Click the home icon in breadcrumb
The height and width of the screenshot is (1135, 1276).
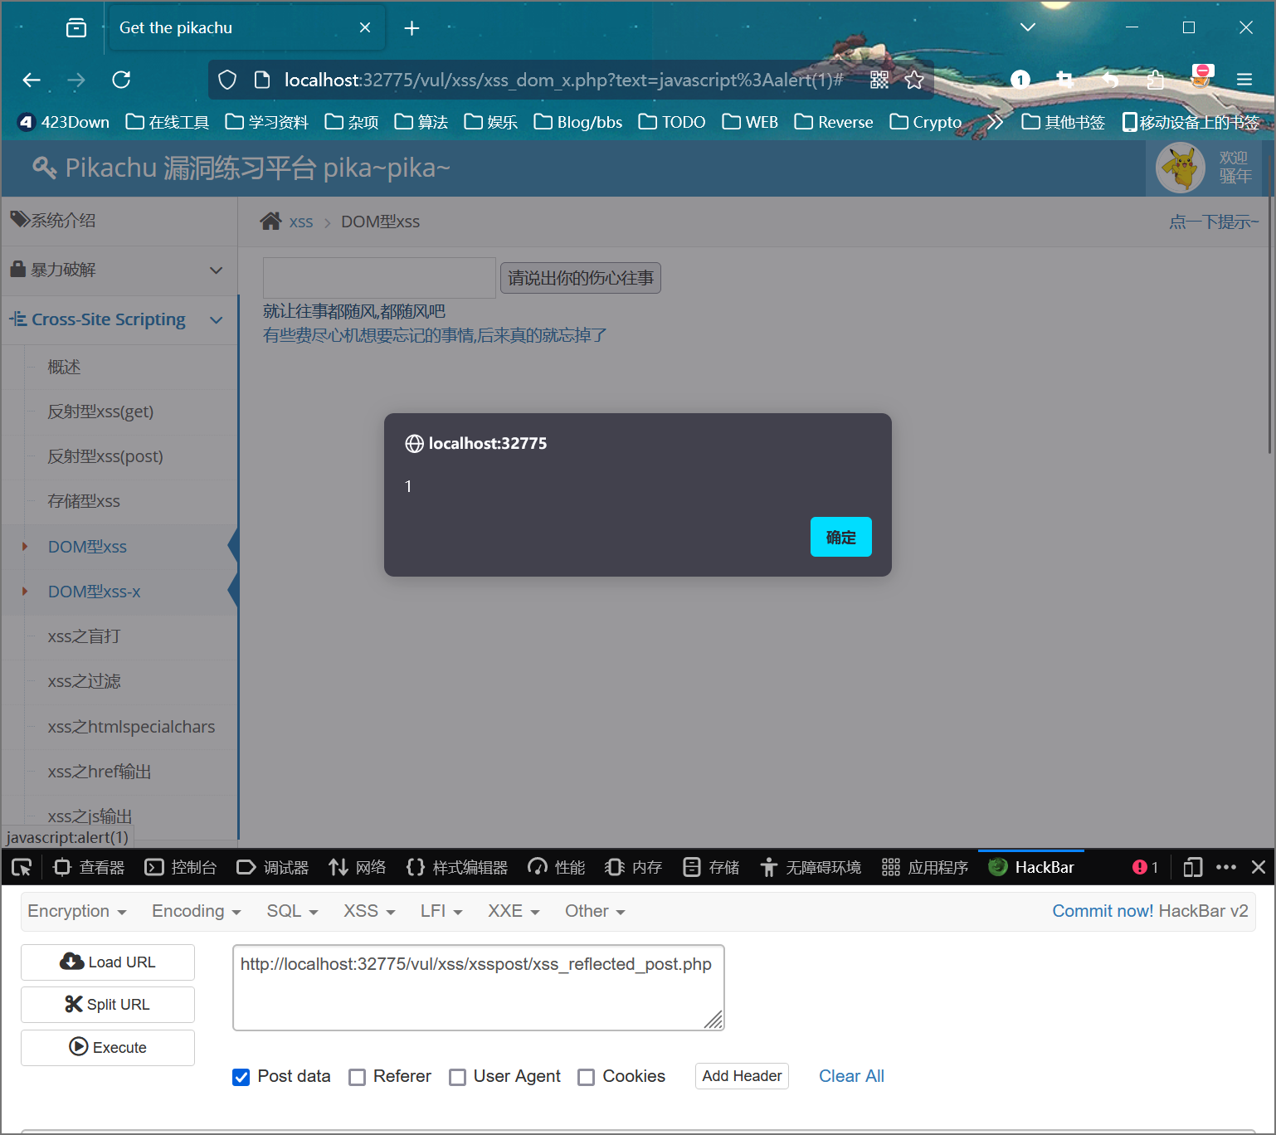[x=270, y=222]
